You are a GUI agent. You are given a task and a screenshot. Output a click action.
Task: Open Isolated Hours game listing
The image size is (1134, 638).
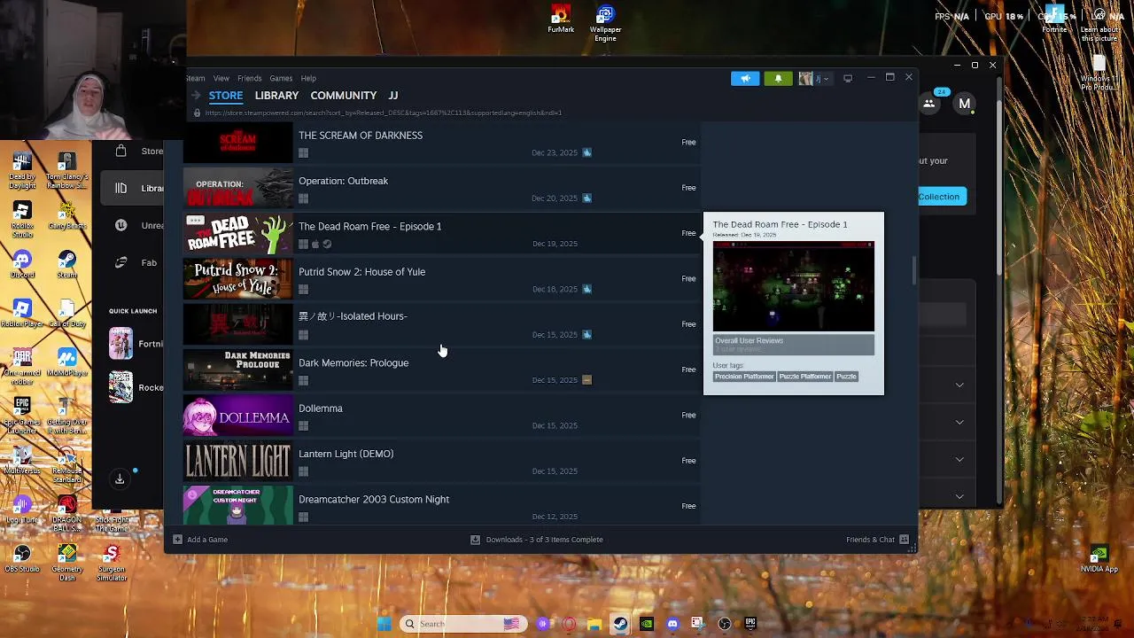pyautogui.click(x=441, y=324)
